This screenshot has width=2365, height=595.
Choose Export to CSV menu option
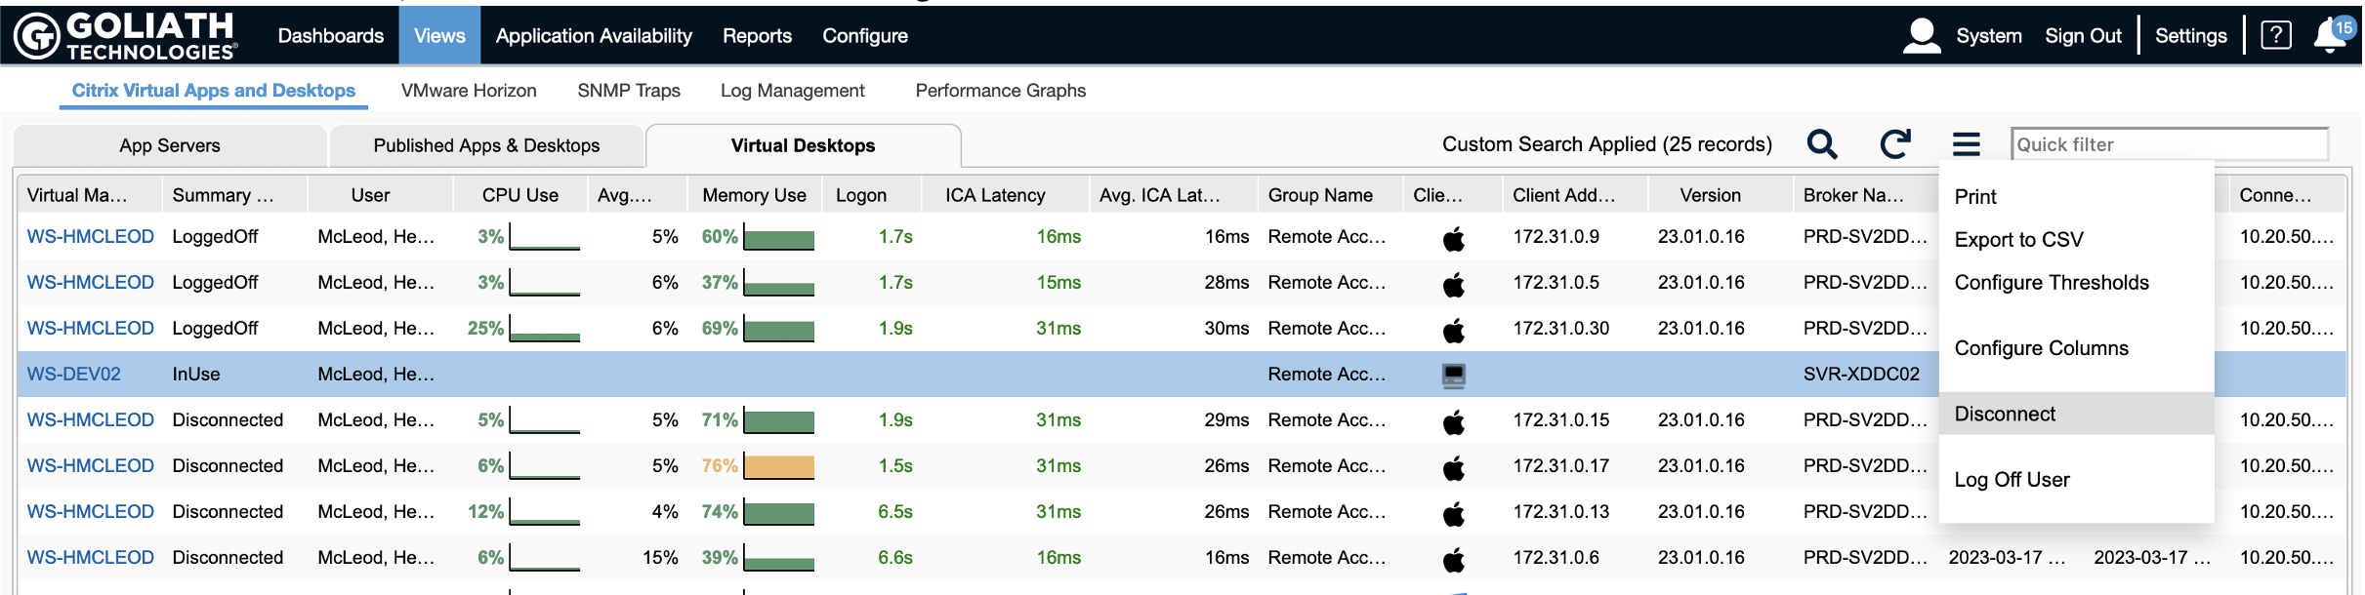[x=2018, y=240]
